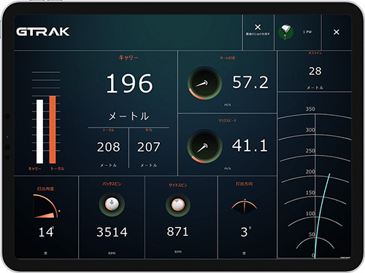The image size is (365, 273).
Task: Click the 打出方向 heading
Action: tap(245, 183)
